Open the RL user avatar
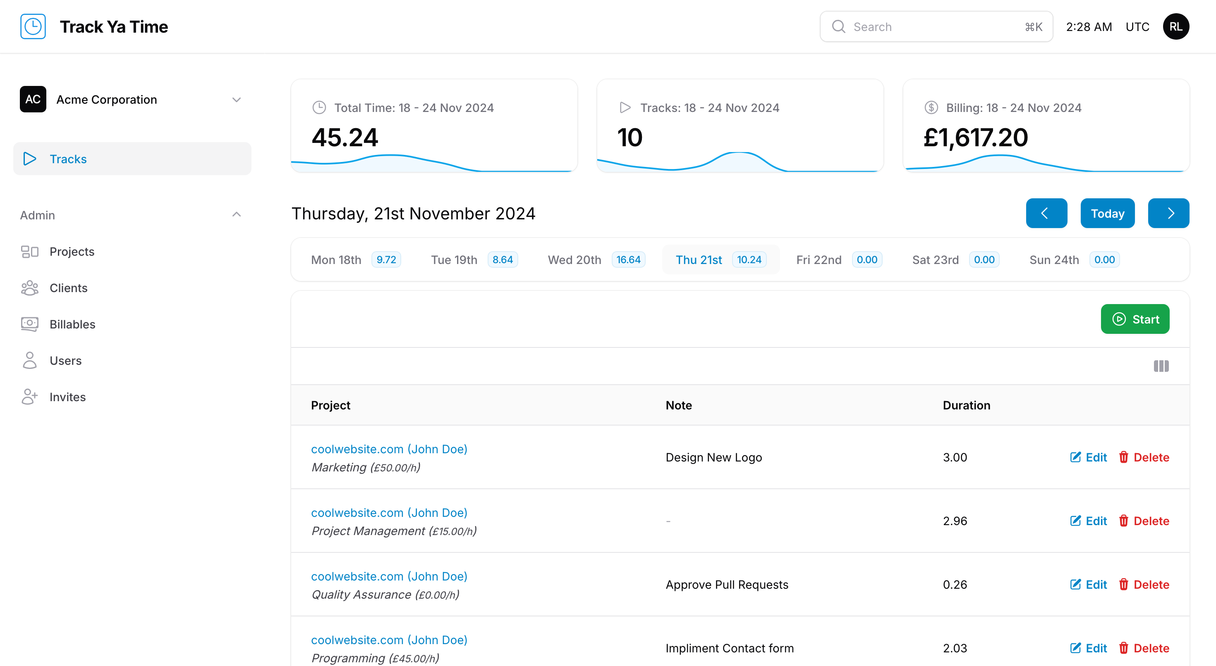1216x666 pixels. (x=1175, y=26)
